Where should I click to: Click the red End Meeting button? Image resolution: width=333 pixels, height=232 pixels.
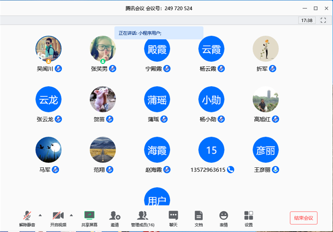(304, 218)
